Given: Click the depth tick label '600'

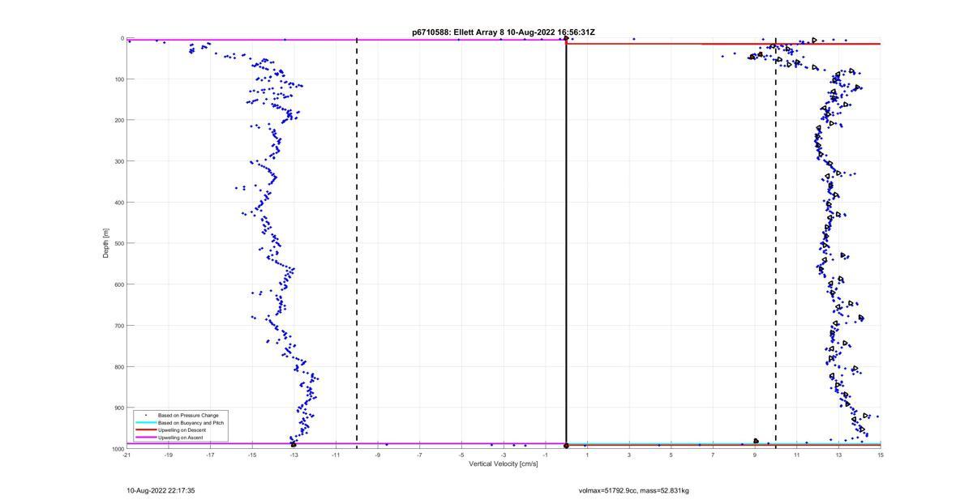Looking at the screenshot, I should [x=118, y=284].
